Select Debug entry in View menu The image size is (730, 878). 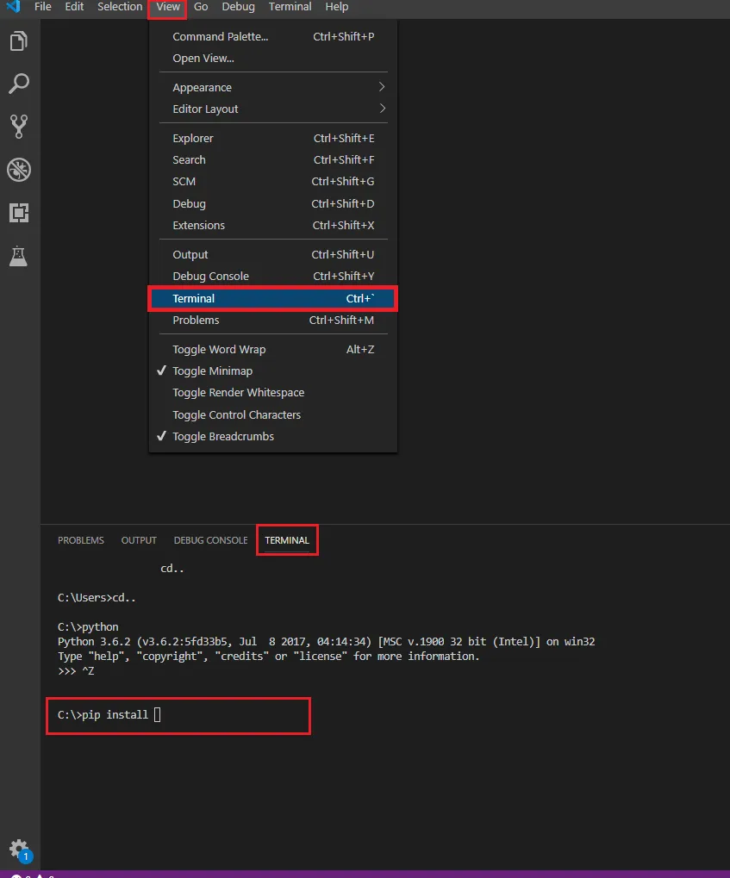(273, 204)
